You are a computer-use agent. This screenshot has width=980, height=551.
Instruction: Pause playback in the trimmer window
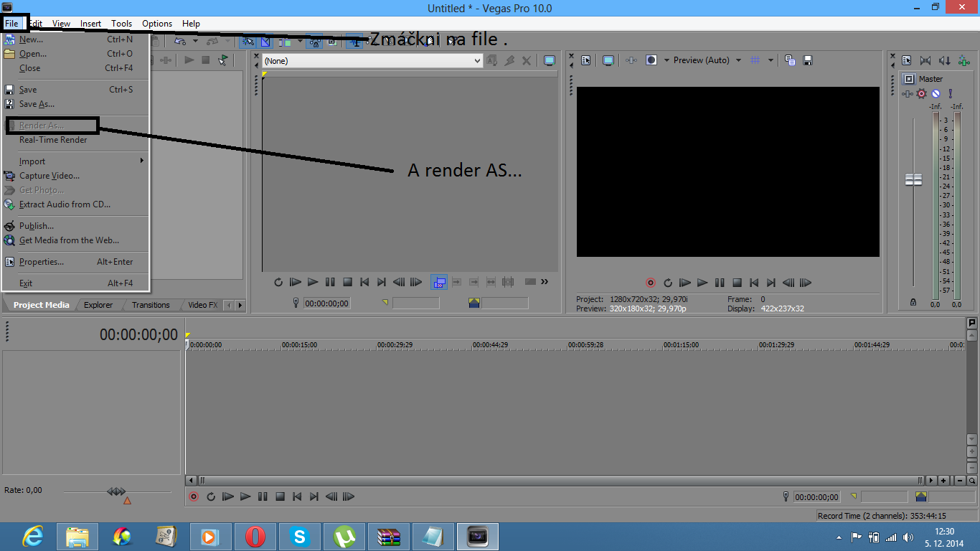(330, 282)
